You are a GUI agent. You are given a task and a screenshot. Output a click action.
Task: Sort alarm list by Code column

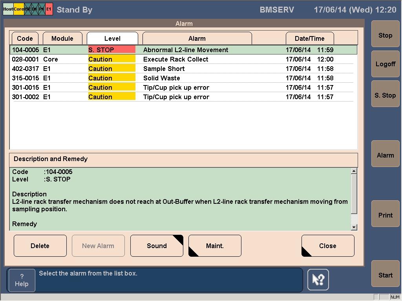[x=25, y=38]
